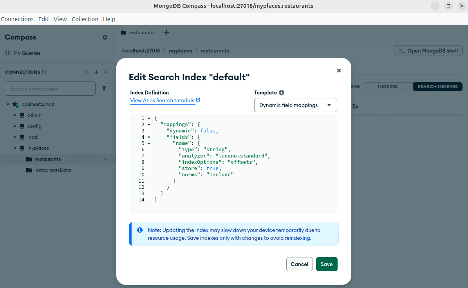
Task: Collapse all connections using the X icon
Action: (87, 72)
